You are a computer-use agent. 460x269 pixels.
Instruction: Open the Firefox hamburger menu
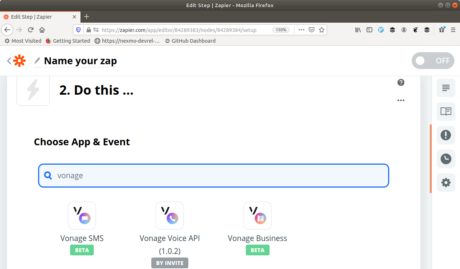pos(453,30)
